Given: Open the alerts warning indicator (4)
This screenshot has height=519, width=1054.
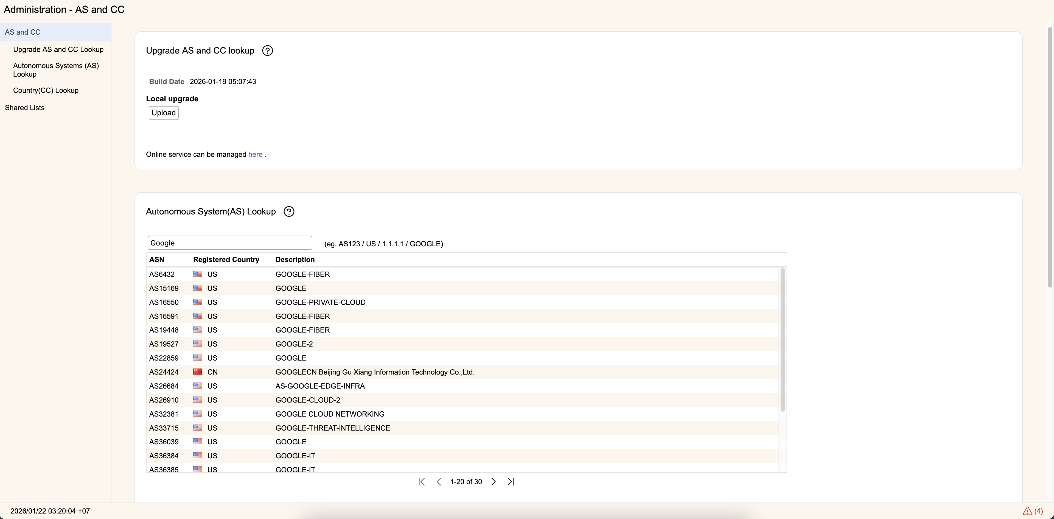Looking at the screenshot, I should pos(1033,511).
